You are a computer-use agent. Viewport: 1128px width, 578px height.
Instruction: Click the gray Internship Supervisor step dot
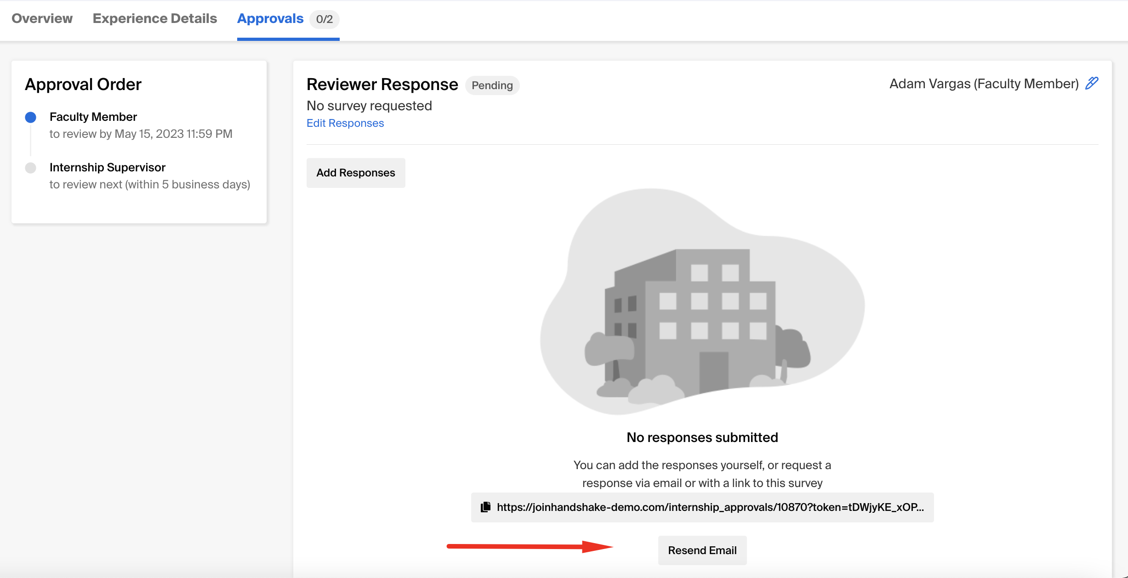coord(31,168)
